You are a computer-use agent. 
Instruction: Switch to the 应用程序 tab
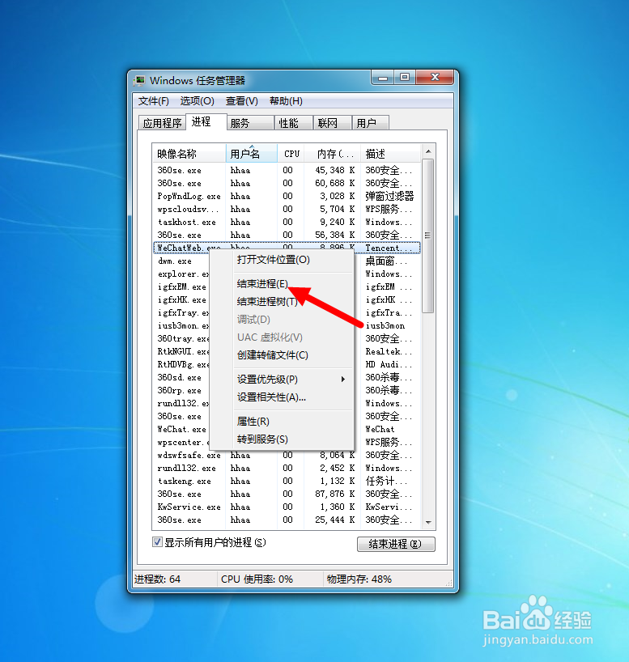[162, 123]
